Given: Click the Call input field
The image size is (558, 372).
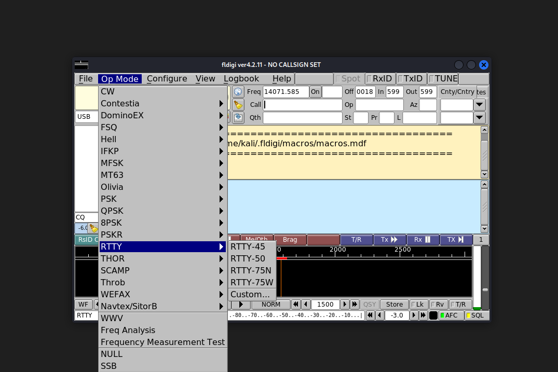Looking at the screenshot, I should 303,105.
